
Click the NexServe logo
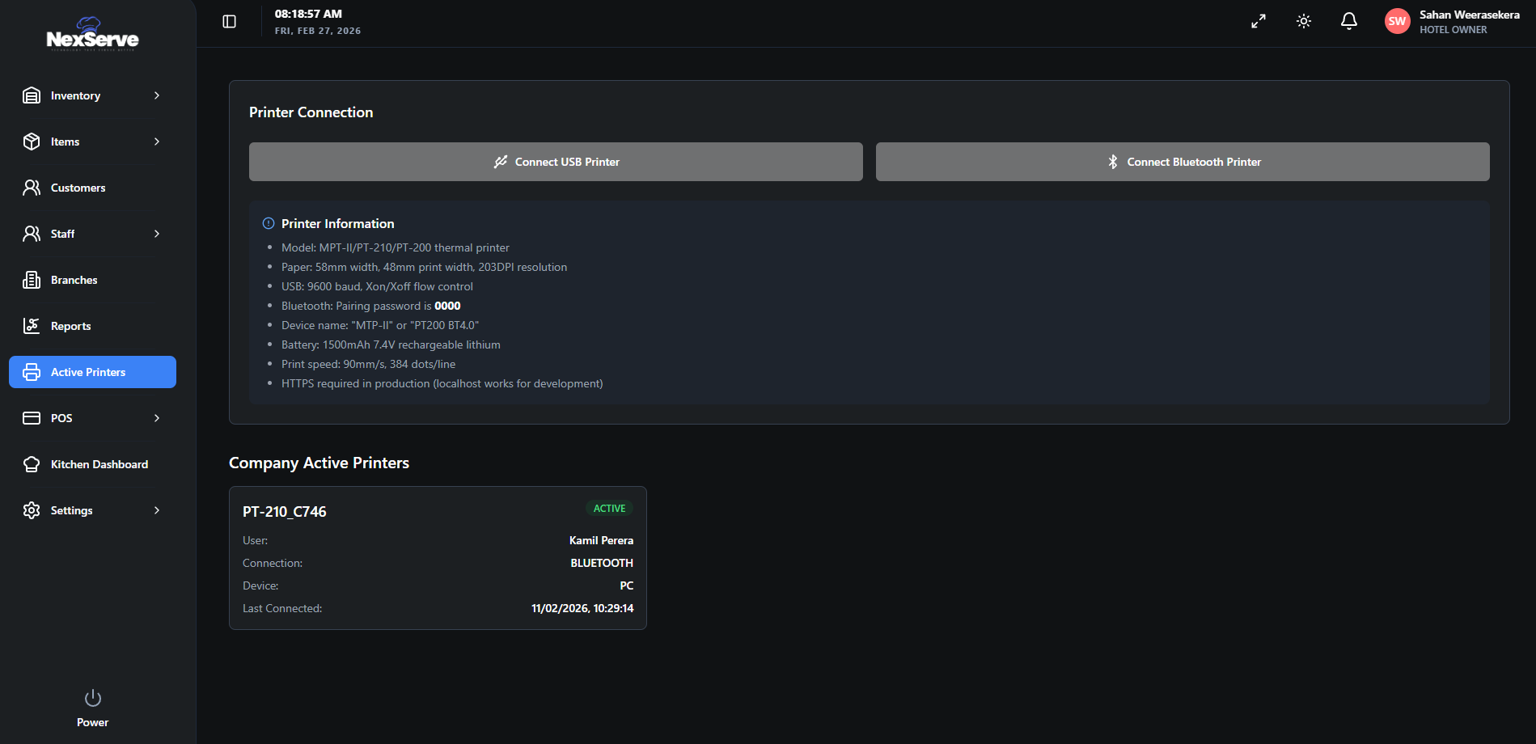coord(92,35)
